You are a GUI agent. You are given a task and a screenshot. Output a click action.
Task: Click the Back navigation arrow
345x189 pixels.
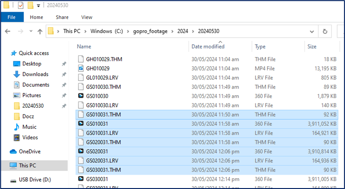(8, 31)
